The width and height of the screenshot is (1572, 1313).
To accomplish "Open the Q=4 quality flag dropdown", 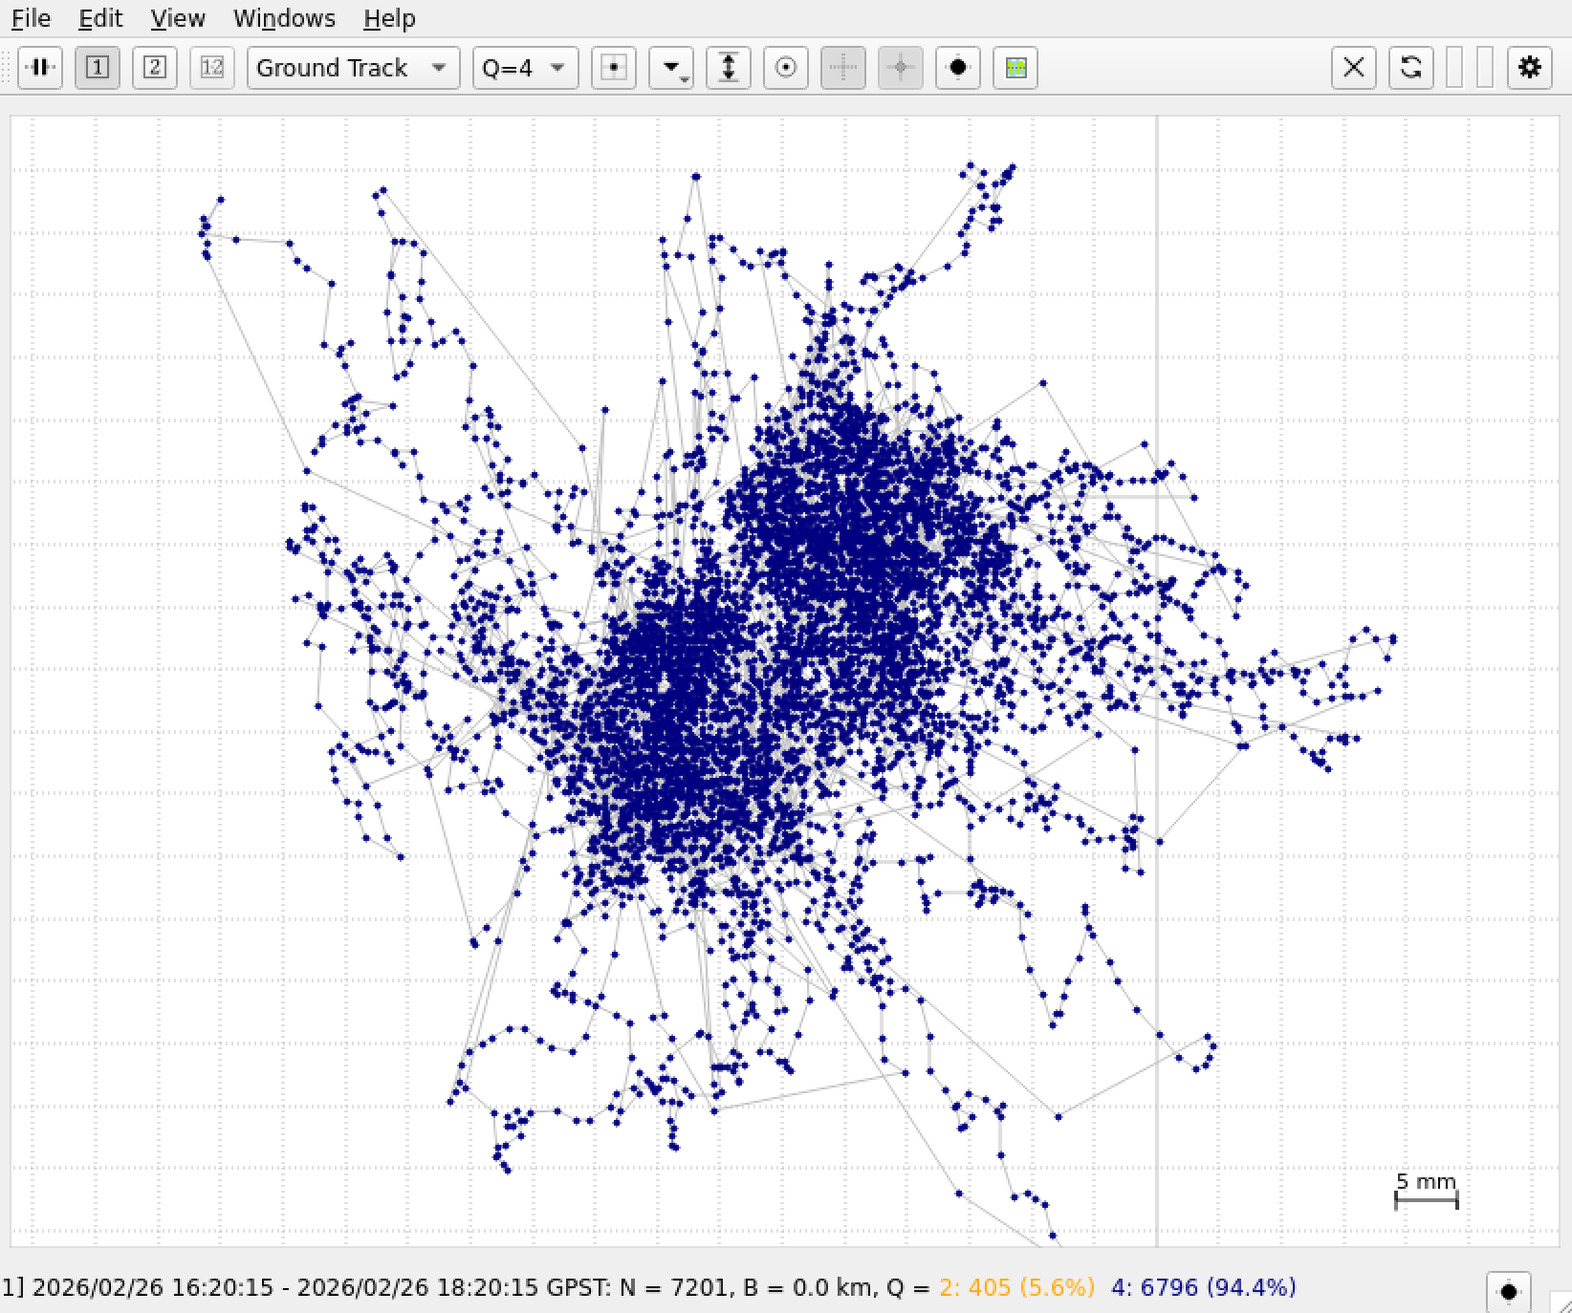I will (525, 68).
